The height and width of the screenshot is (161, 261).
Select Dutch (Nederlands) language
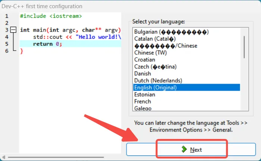click(186, 81)
